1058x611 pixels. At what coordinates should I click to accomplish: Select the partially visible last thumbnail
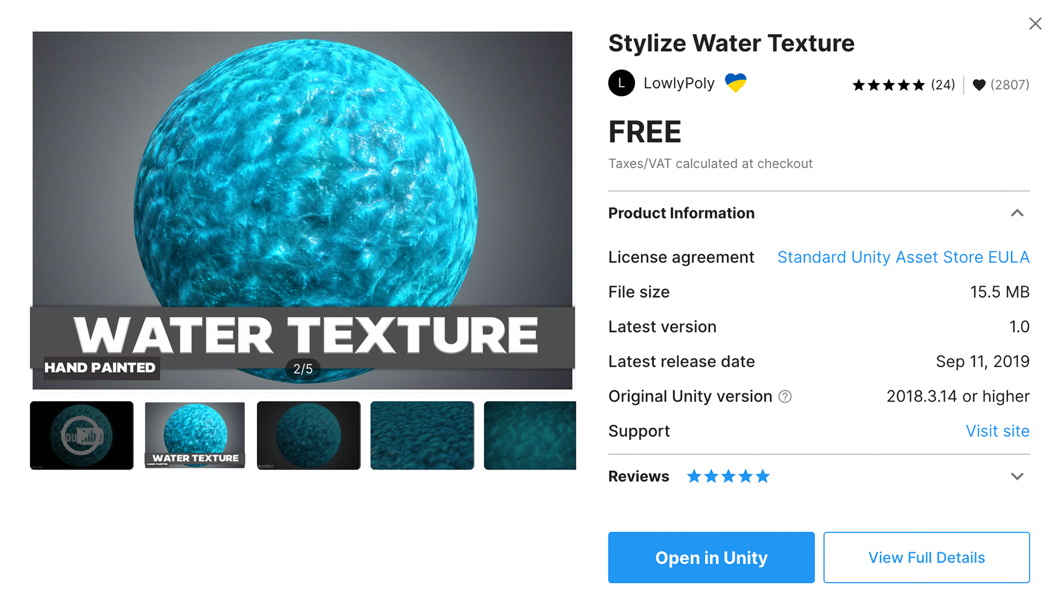(x=530, y=435)
